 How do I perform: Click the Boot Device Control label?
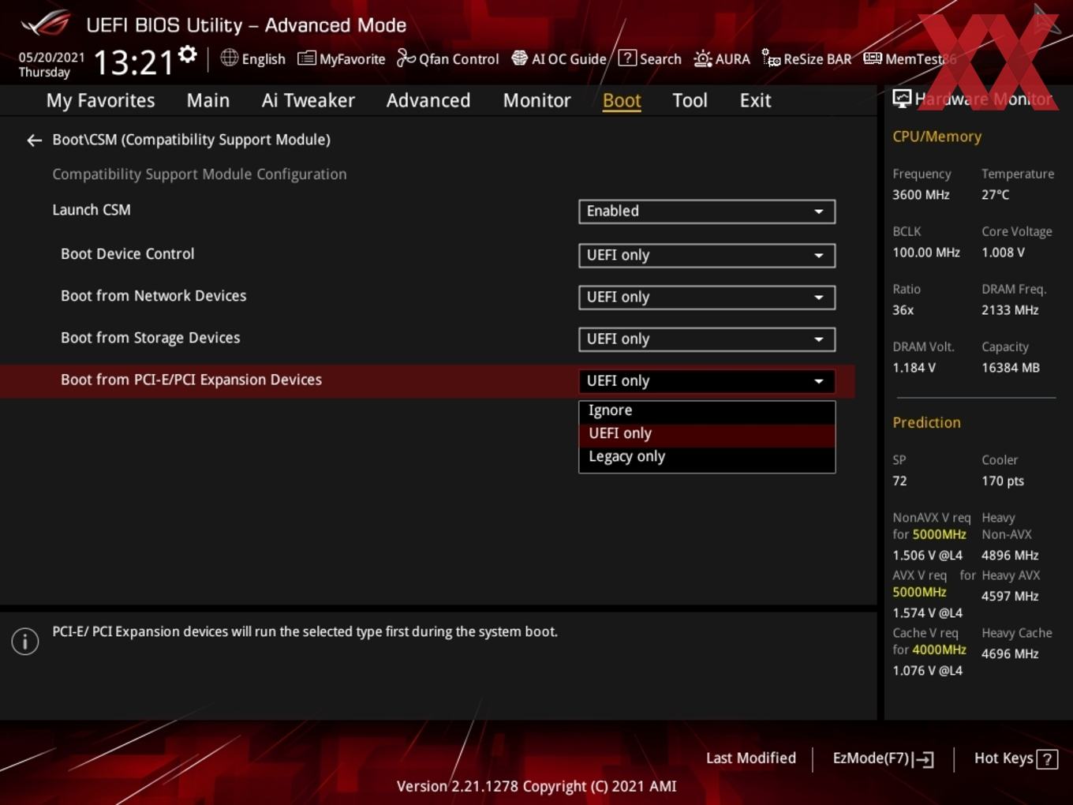pyautogui.click(x=128, y=254)
